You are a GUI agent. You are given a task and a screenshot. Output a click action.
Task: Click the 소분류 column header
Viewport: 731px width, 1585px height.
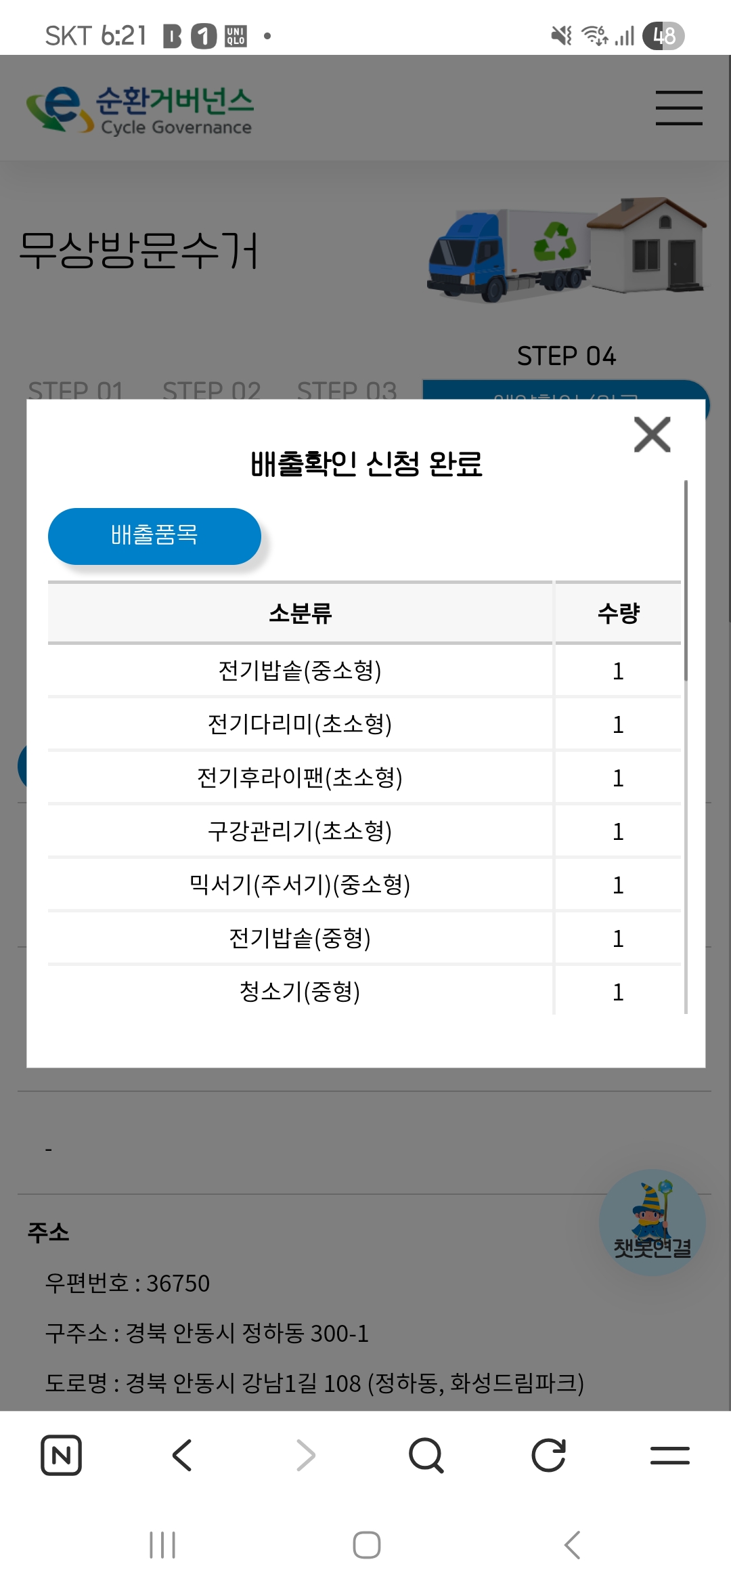(x=300, y=613)
